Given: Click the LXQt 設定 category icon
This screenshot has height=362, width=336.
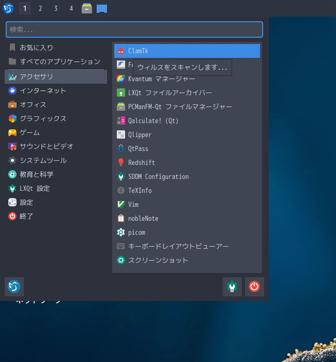Looking at the screenshot, I should [12, 188].
